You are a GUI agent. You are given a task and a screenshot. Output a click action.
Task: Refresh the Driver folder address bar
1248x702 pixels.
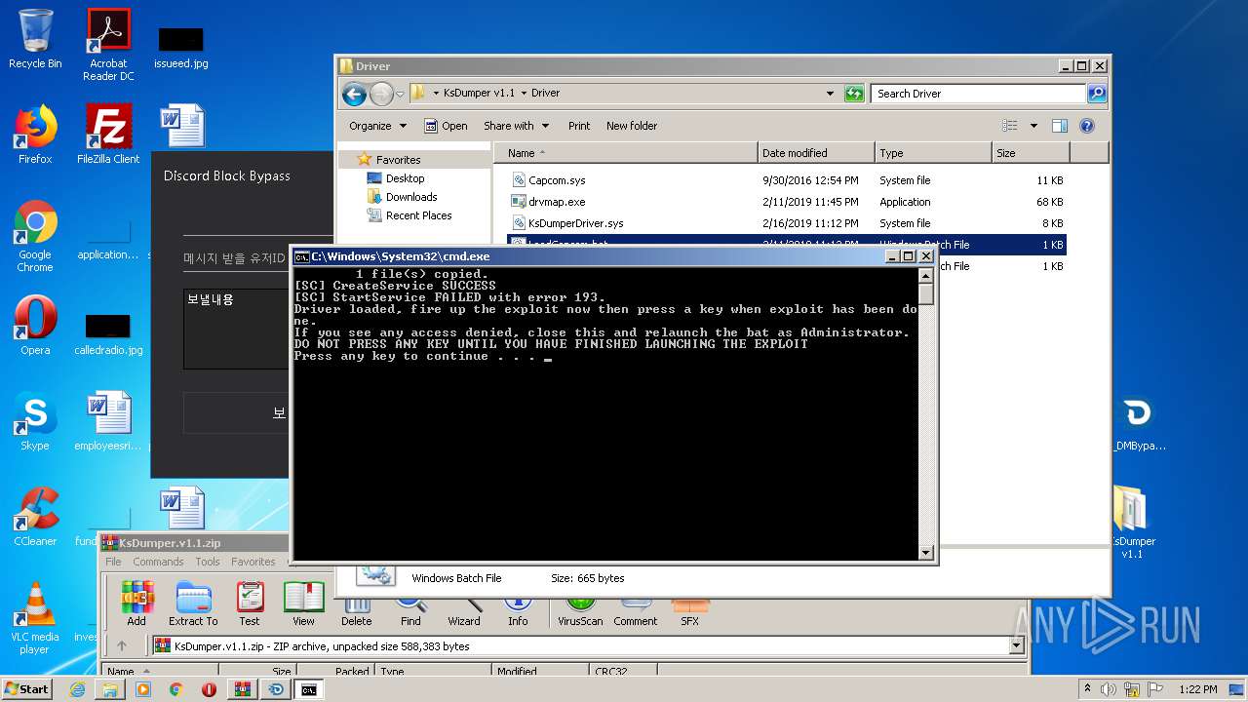pos(854,94)
